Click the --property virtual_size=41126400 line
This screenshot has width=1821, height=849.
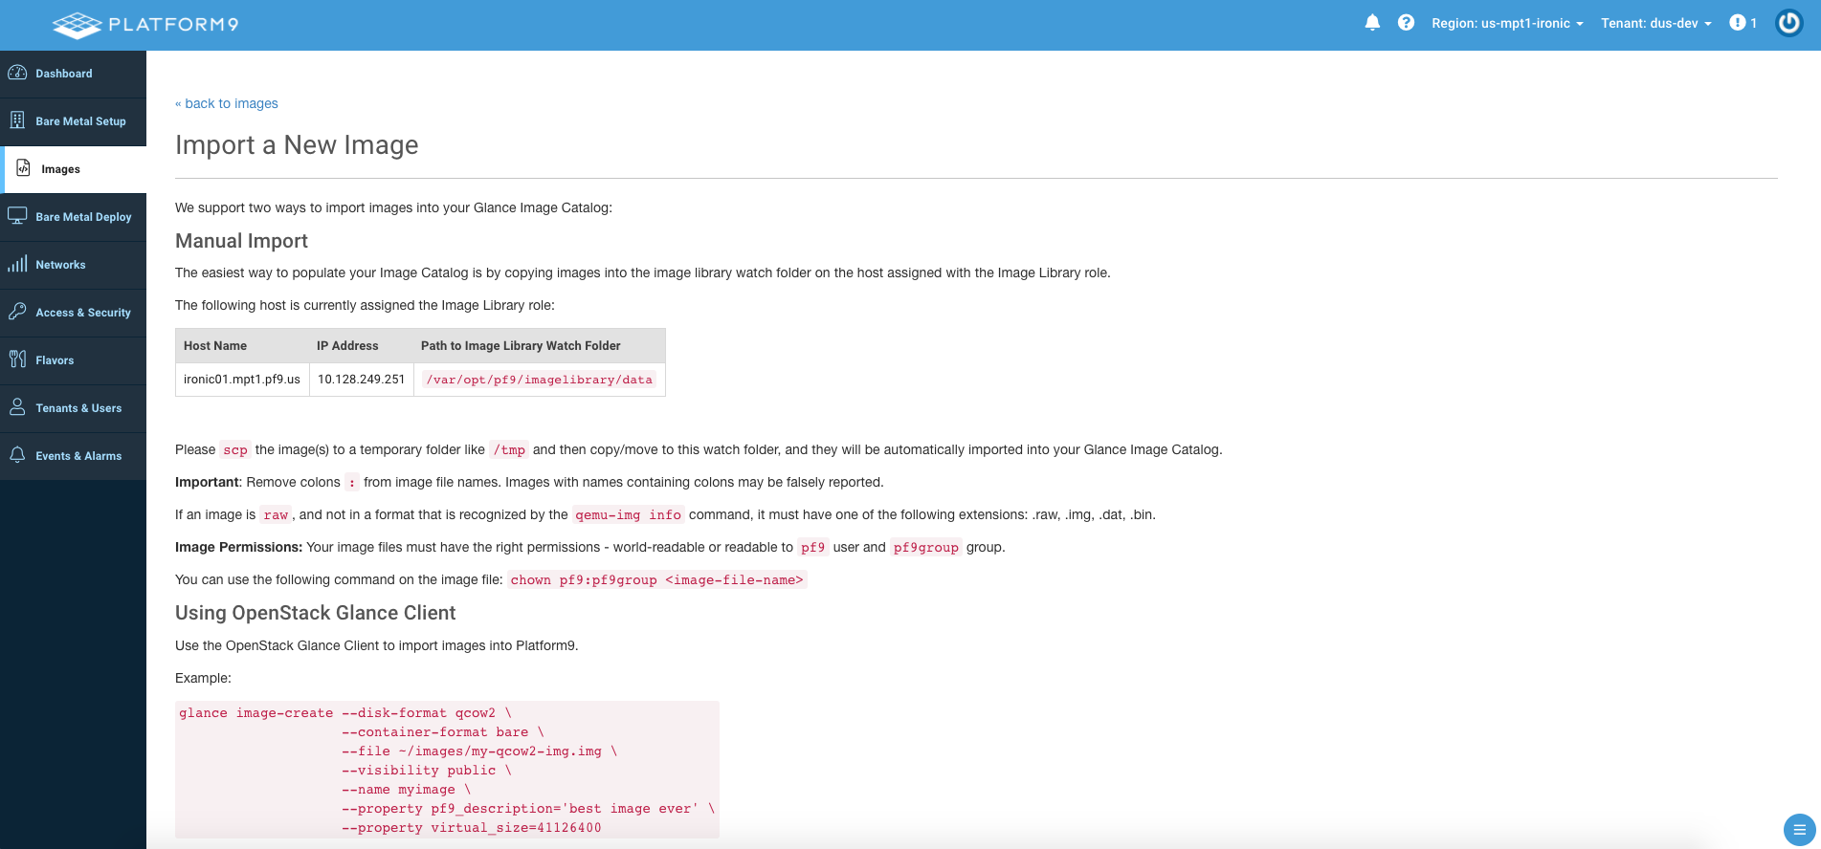pyautogui.click(x=472, y=828)
